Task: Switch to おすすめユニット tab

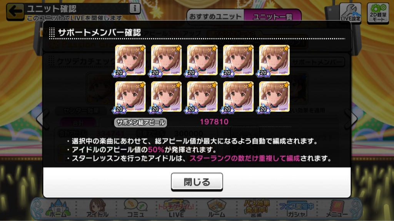Action: coord(215,17)
